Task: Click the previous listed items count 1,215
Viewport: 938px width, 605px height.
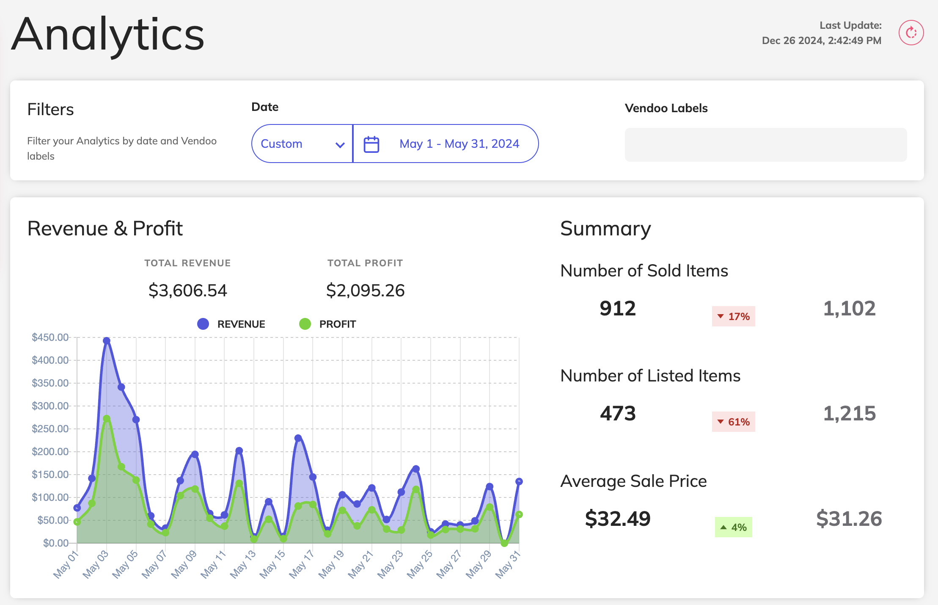Action: click(849, 413)
